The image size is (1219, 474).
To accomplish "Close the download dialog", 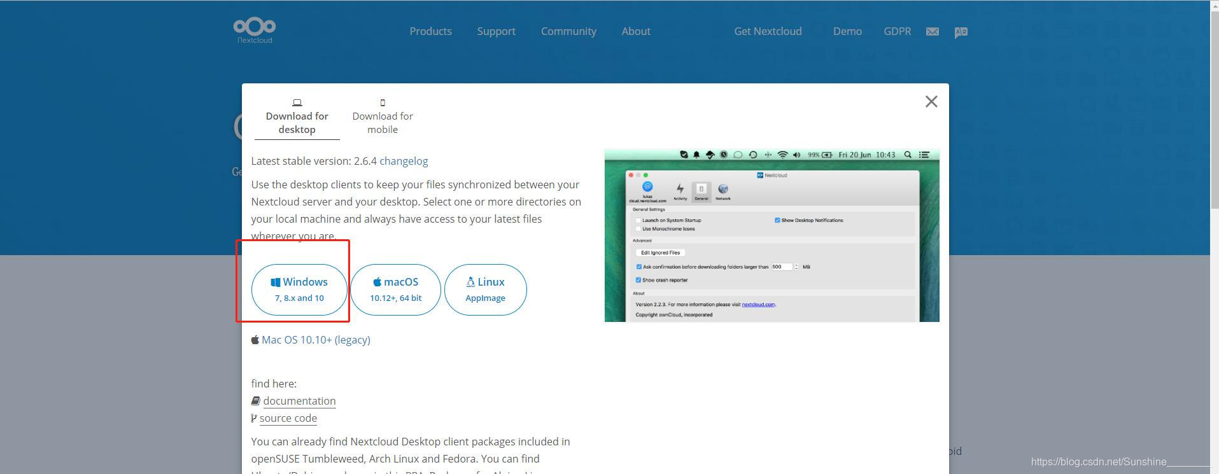I will tap(931, 102).
